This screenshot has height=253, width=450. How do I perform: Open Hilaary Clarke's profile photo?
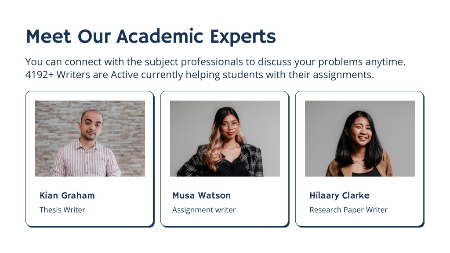tap(359, 138)
